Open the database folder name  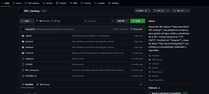(x=30, y=47)
